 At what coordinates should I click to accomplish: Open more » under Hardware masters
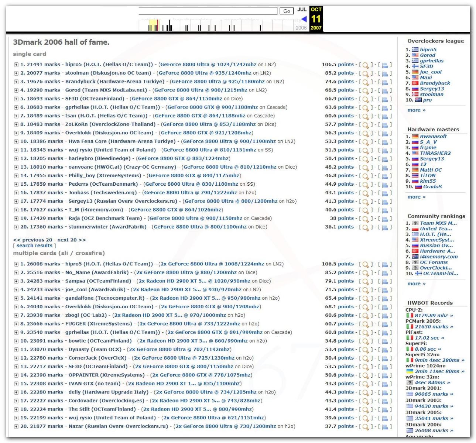[417, 197]
